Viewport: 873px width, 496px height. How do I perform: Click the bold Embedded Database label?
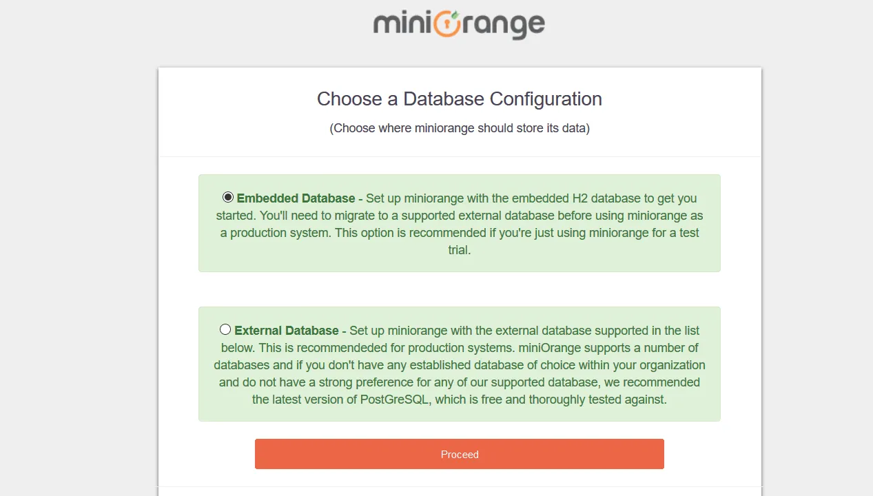296,198
